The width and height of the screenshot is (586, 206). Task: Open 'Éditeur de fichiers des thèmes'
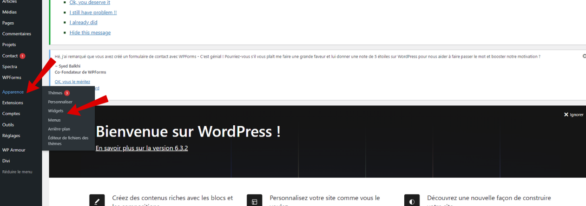click(x=68, y=141)
